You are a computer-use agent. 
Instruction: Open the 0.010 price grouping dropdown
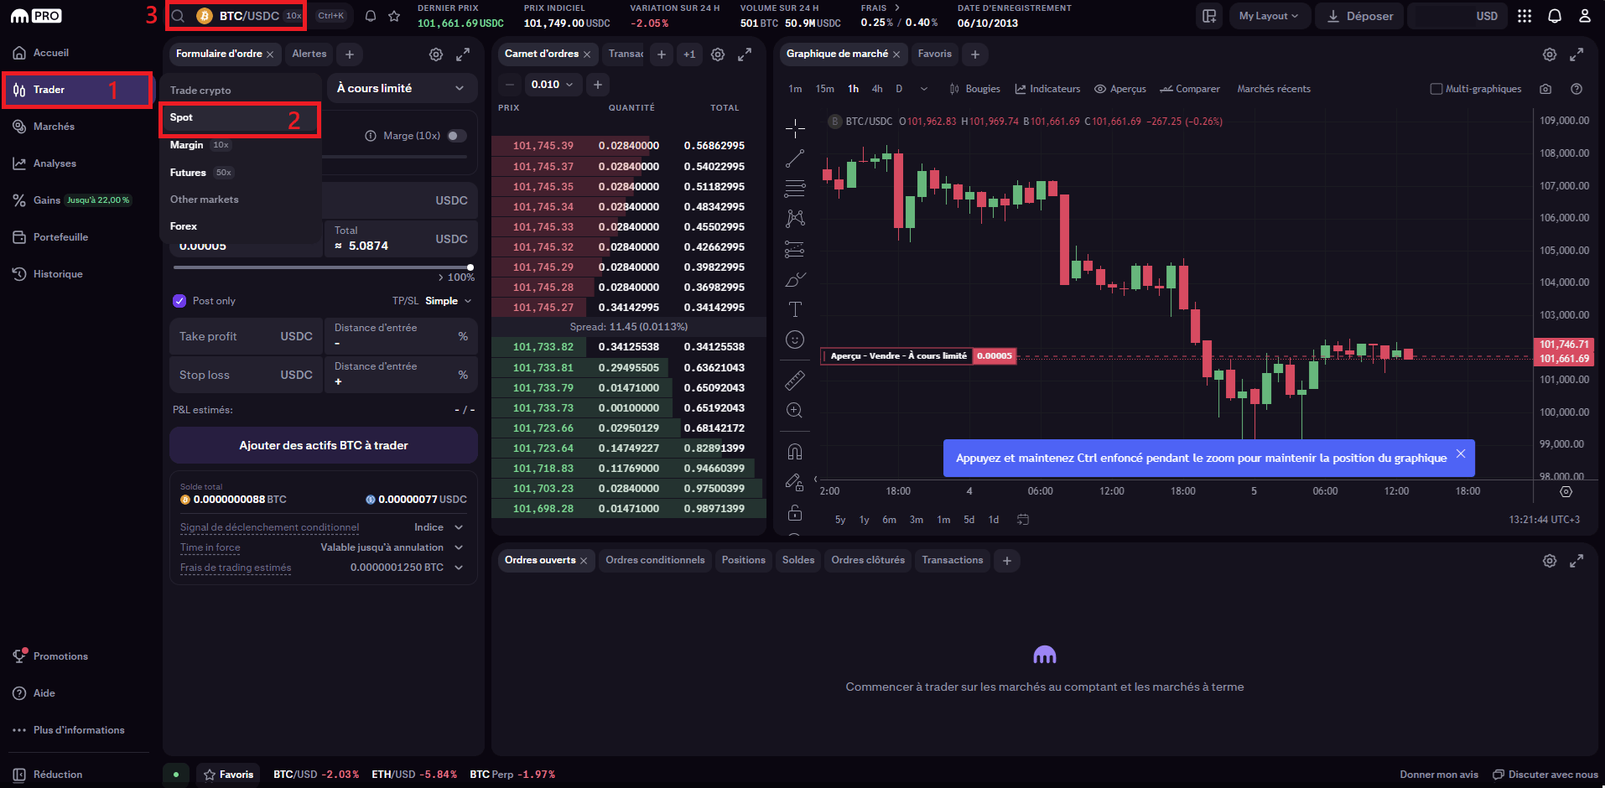553,84
